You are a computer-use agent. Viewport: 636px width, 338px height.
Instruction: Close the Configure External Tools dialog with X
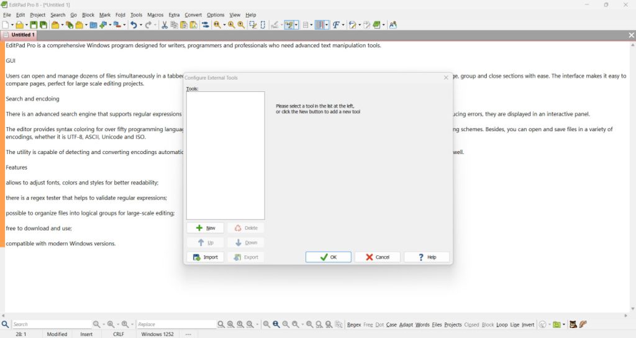pos(446,78)
